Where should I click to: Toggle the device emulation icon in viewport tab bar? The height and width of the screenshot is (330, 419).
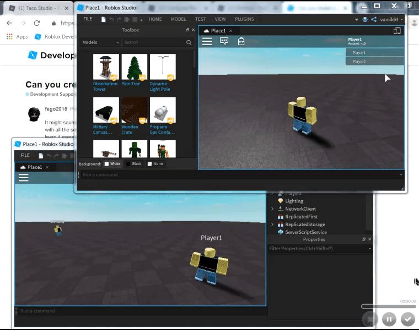[x=397, y=31]
